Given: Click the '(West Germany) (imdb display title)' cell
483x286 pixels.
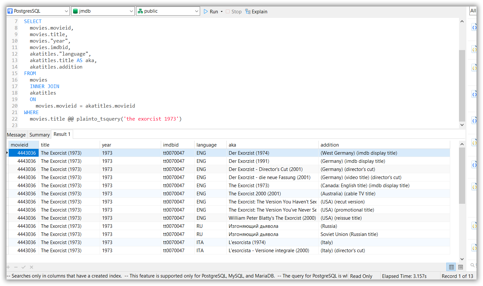Looking at the screenshot, I should coord(384,153).
